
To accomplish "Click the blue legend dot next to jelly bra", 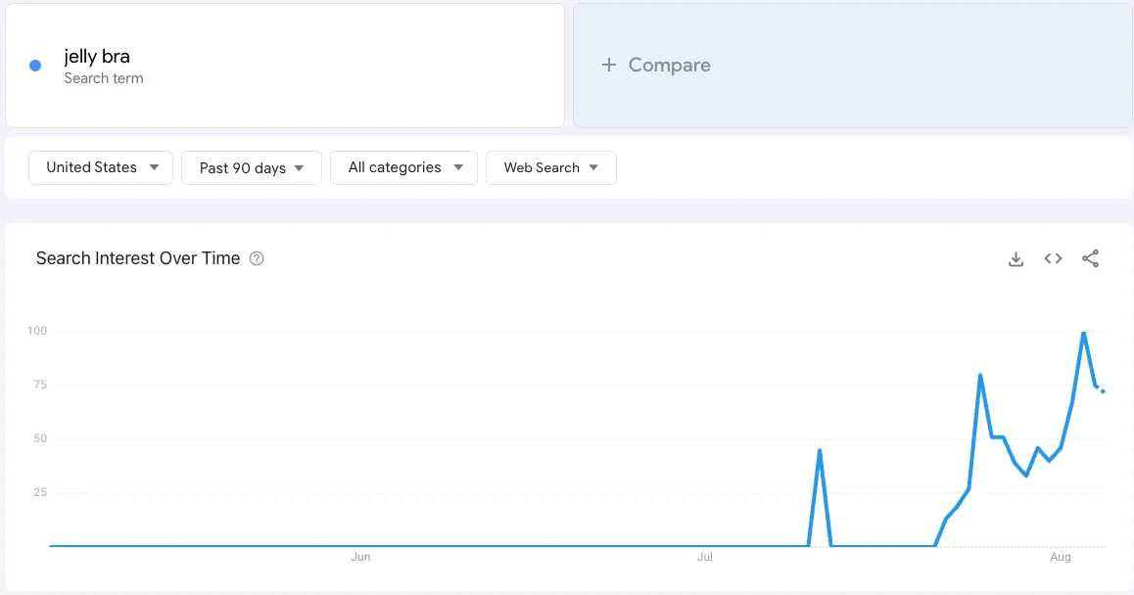I will click(36, 65).
